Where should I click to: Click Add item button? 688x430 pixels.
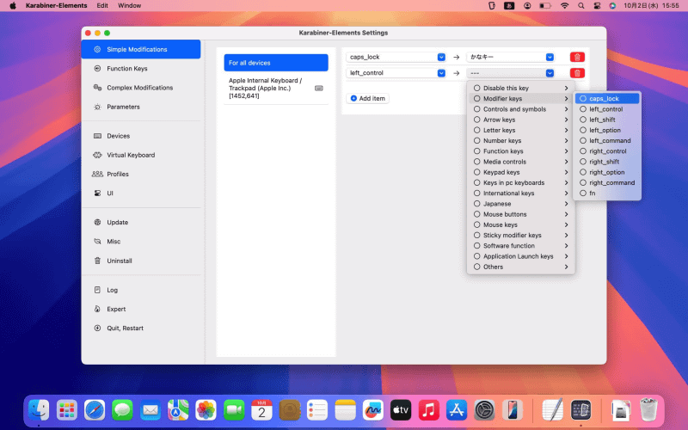click(x=368, y=98)
